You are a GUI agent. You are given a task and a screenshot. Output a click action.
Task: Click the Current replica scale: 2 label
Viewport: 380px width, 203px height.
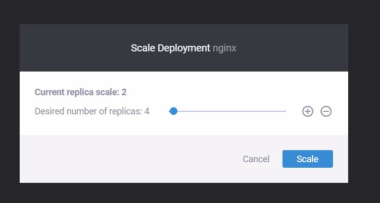[80, 92]
